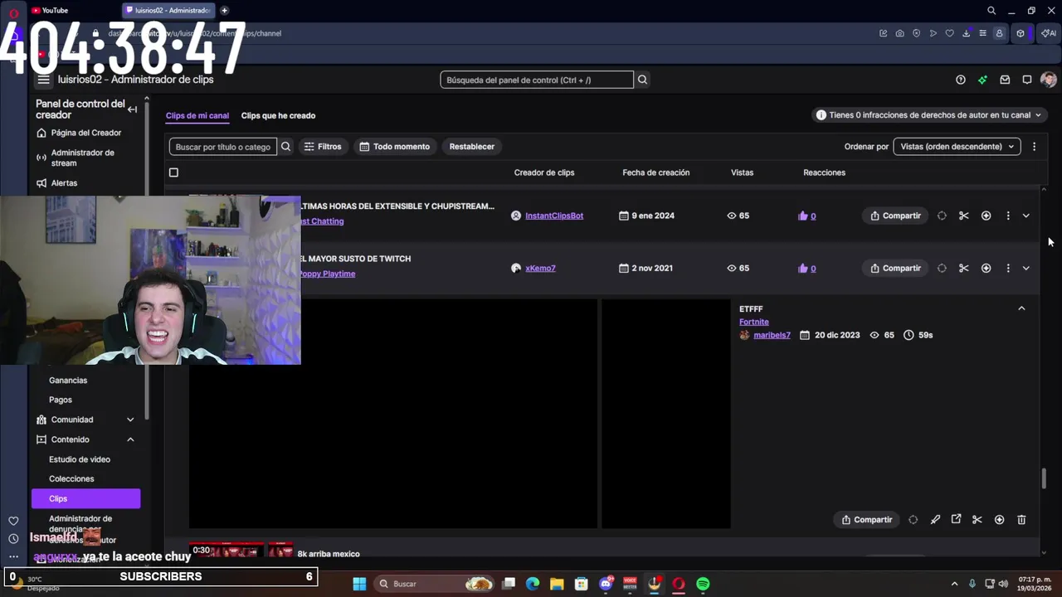Click in the Buscar por título clip search field
1062x597 pixels.
[x=223, y=147]
